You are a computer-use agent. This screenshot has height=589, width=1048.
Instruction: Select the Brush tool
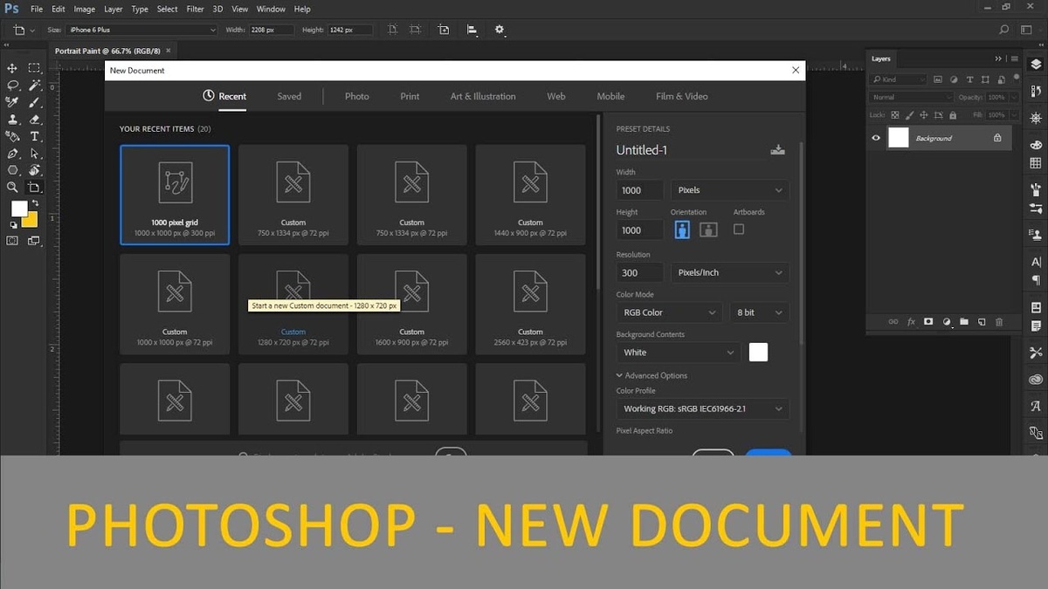point(34,102)
